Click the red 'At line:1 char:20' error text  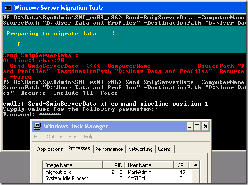point(34,61)
